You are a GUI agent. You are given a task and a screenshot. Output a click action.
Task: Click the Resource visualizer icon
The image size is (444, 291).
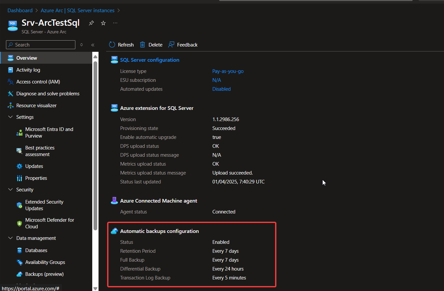click(11, 106)
